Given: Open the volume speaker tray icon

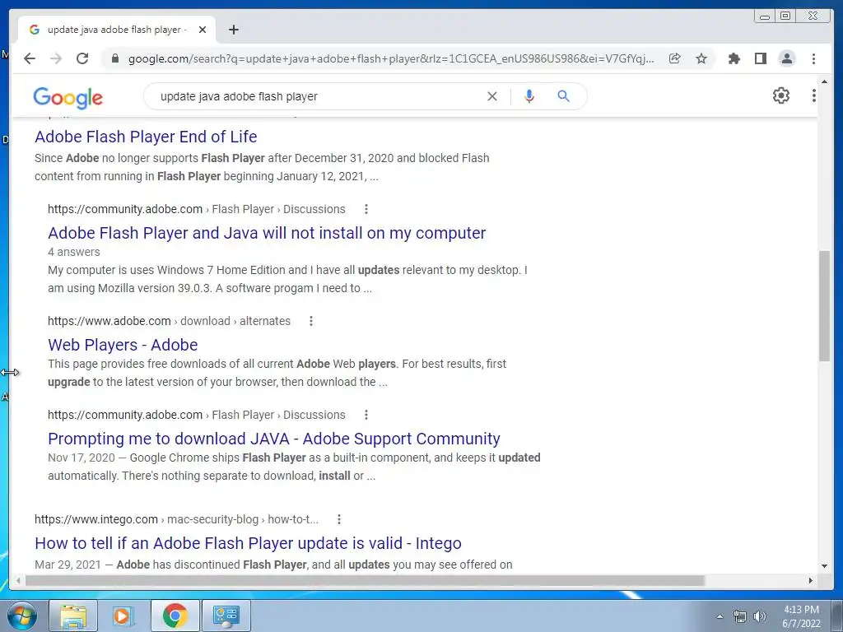Looking at the screenshot, I should click(760, 616).
